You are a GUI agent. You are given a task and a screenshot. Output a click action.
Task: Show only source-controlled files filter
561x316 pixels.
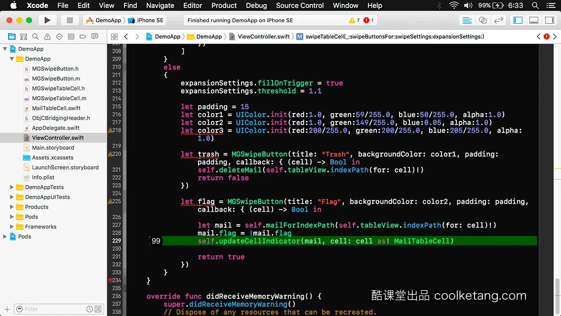coord(98,309)
